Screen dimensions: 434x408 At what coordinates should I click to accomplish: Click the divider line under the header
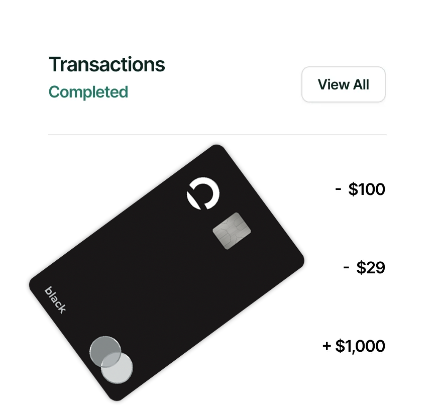[217, 135]
